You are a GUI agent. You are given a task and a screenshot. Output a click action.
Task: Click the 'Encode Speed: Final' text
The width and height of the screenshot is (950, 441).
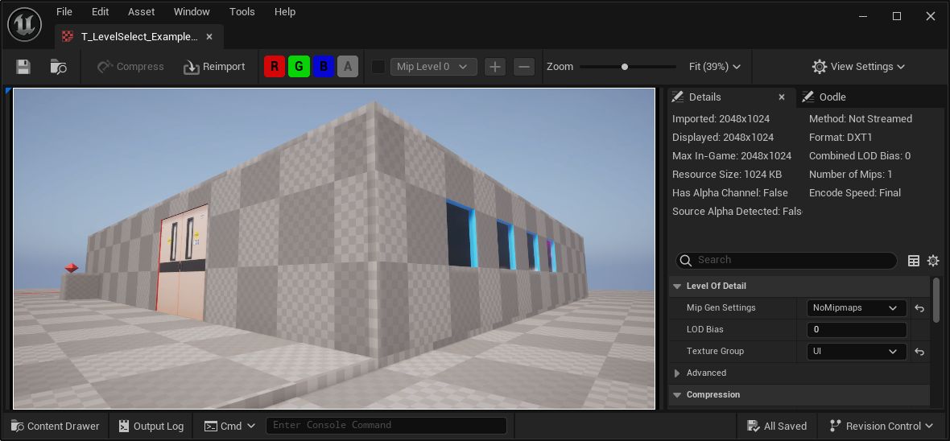855,192
